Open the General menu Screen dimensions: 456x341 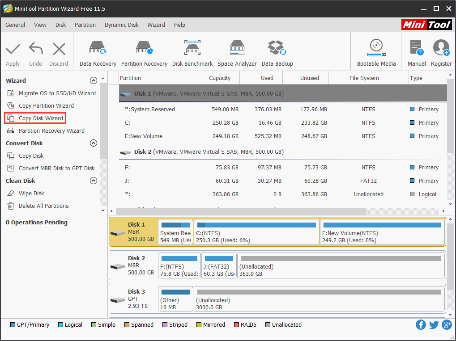pyautogui.click(x=15, y=25)
